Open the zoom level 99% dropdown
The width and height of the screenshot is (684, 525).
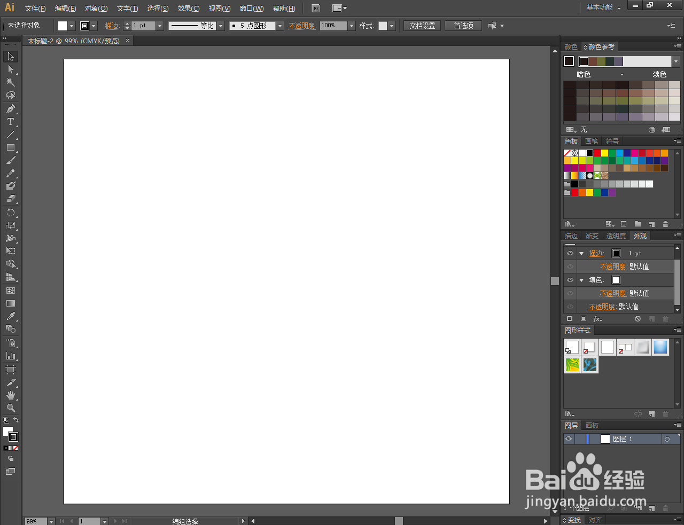pyautogui.click(x=51, y=521)
